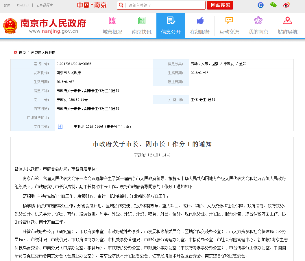Screen dimensions: 305x261
Task: Open the WeChat icon link
Action: (273, 5)
